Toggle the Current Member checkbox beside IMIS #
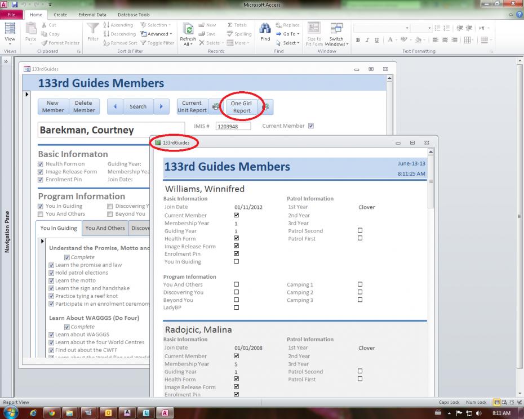 tap(311, 126)
